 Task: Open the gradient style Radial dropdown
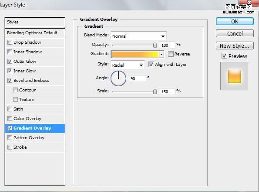(128, 65)
